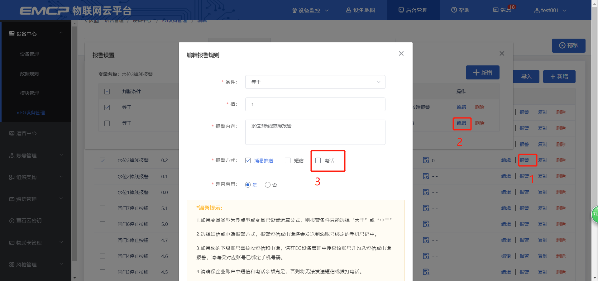Click the 风格管理 icon
The height and width of the screenshot is (281, 598).
point(12,264)
